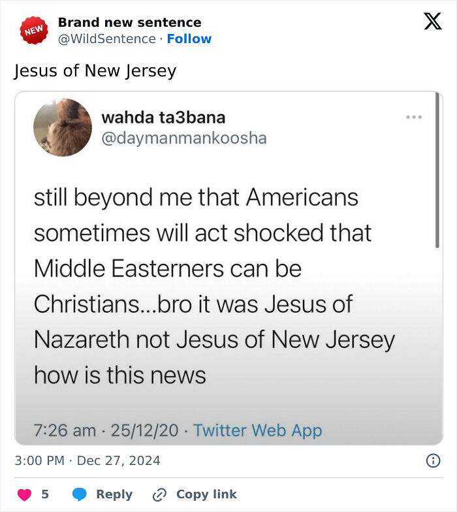Image resolution: width=457 pixels, height=512 pixels.
Task: Click the chain link icon beside Copy link
Action: tap(159, 494)
